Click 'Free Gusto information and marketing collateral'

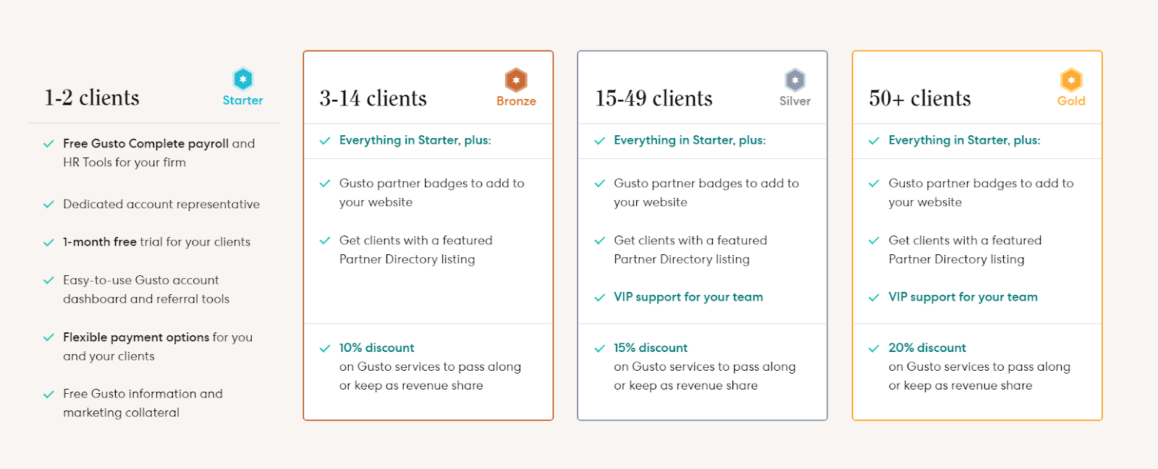coord(143,403)
